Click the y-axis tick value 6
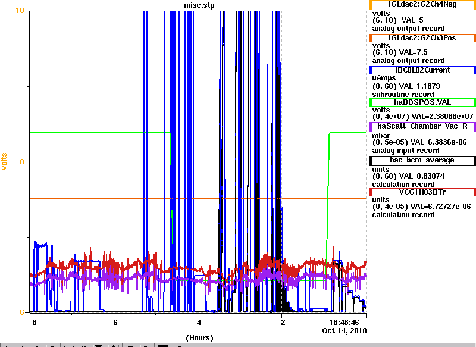The image size is (476, 347). tap(22, 312)
